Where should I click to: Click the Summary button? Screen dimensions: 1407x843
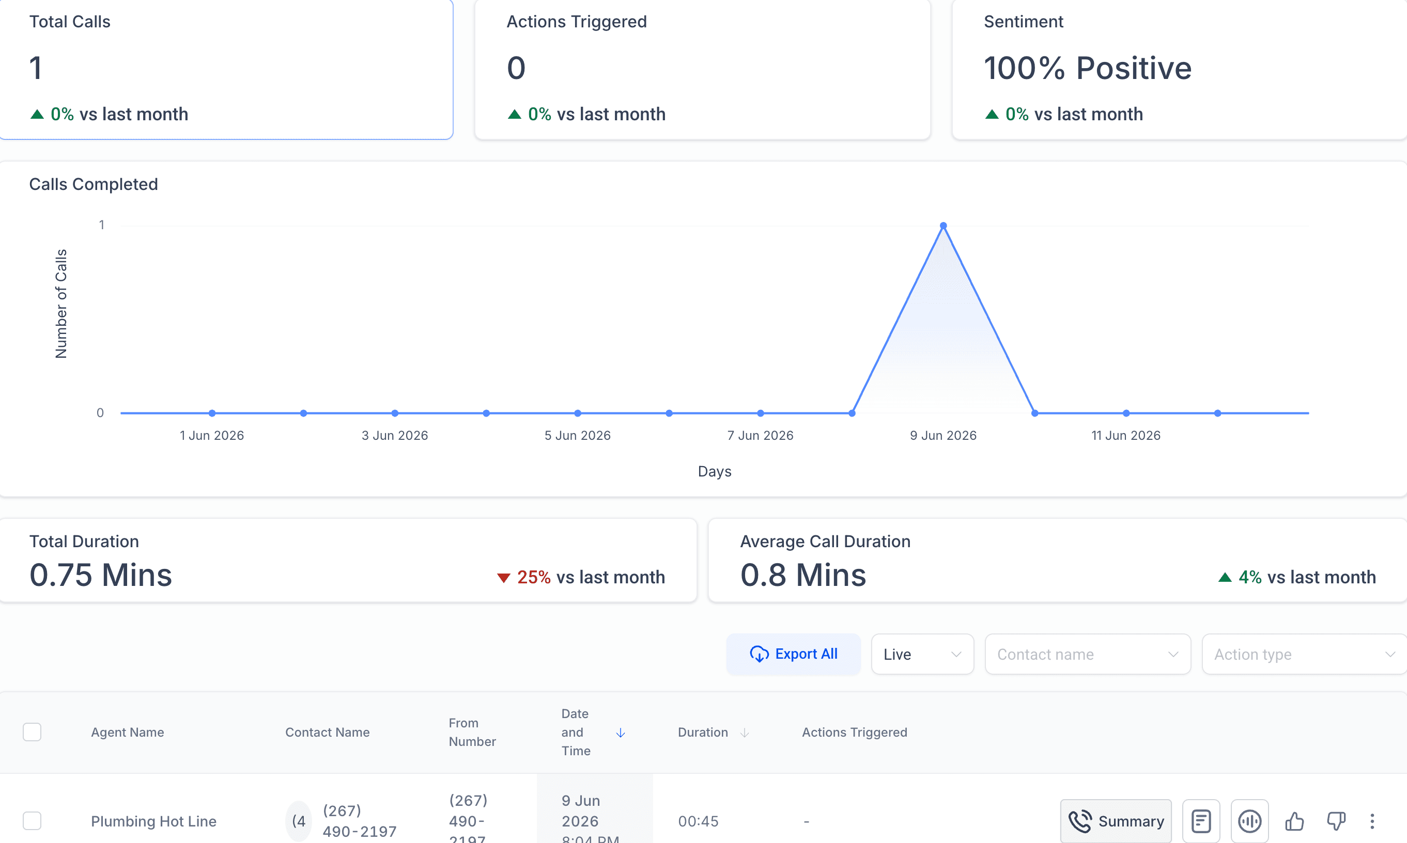pos(1116,821)
